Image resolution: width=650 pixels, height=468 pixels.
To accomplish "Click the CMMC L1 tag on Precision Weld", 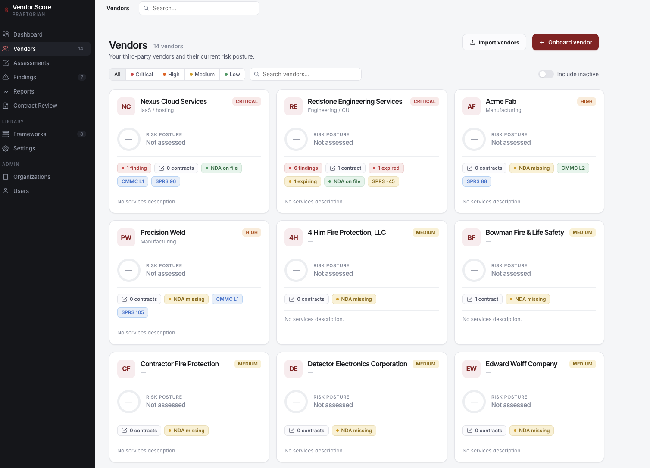I will pyautogui.click(x=227, y=299).
